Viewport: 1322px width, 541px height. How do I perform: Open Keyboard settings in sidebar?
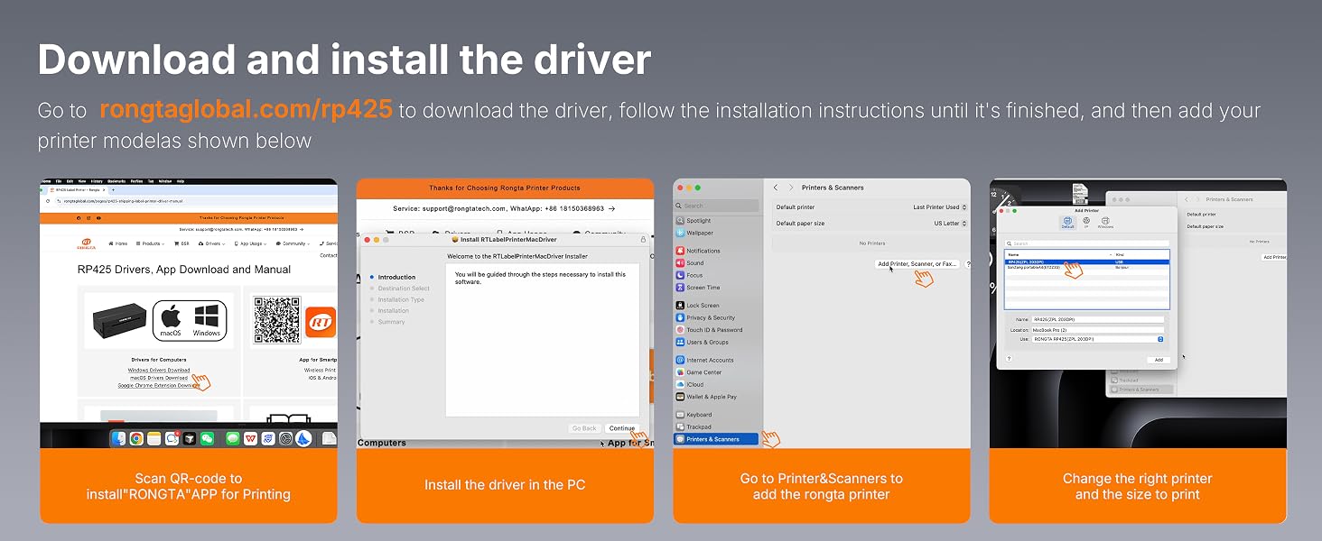[x=694, y=415]
